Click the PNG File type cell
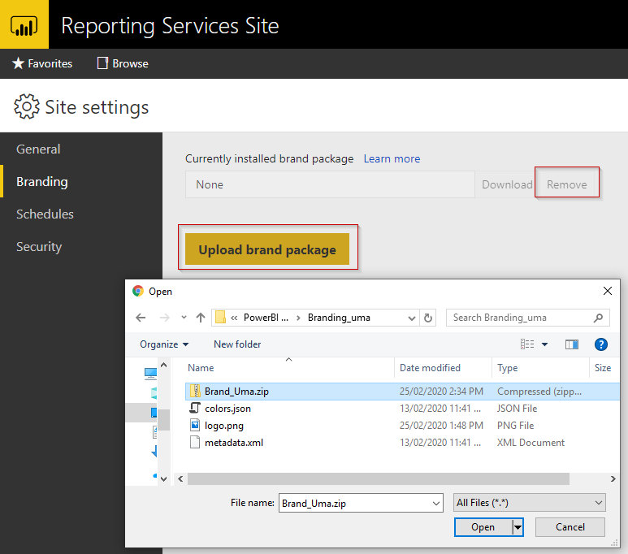 click(515, 426)
